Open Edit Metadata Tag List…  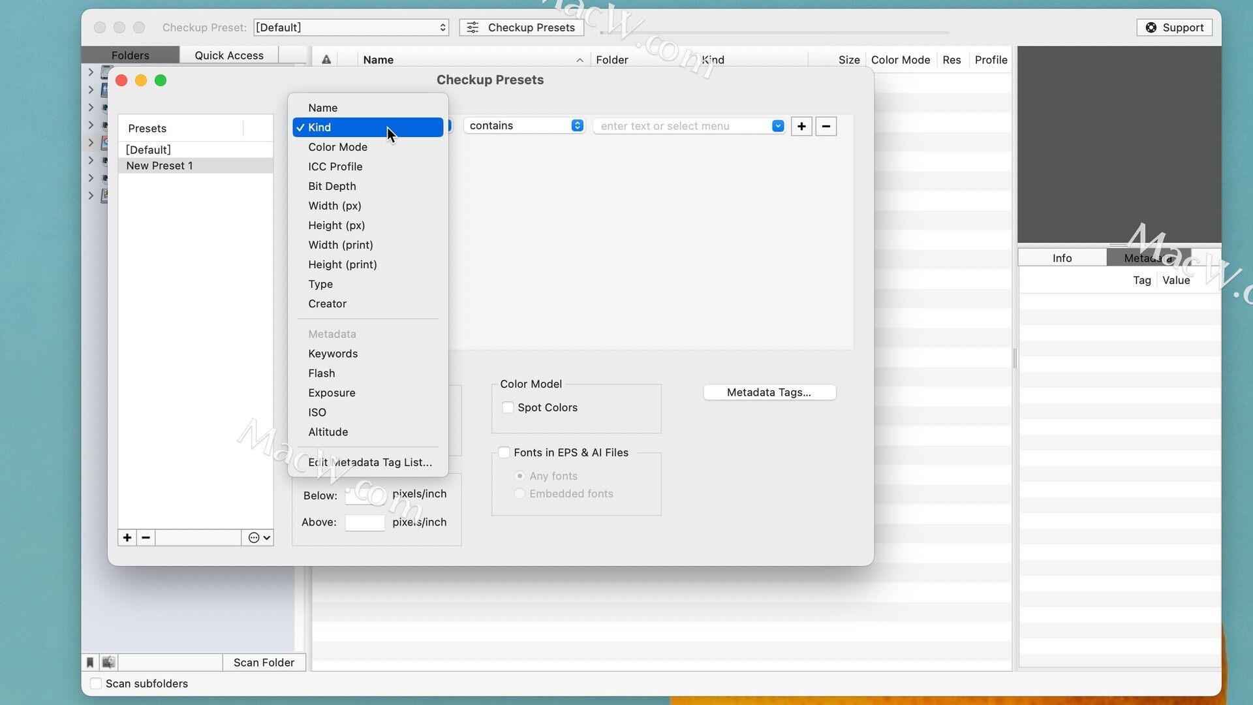[367, 462]
